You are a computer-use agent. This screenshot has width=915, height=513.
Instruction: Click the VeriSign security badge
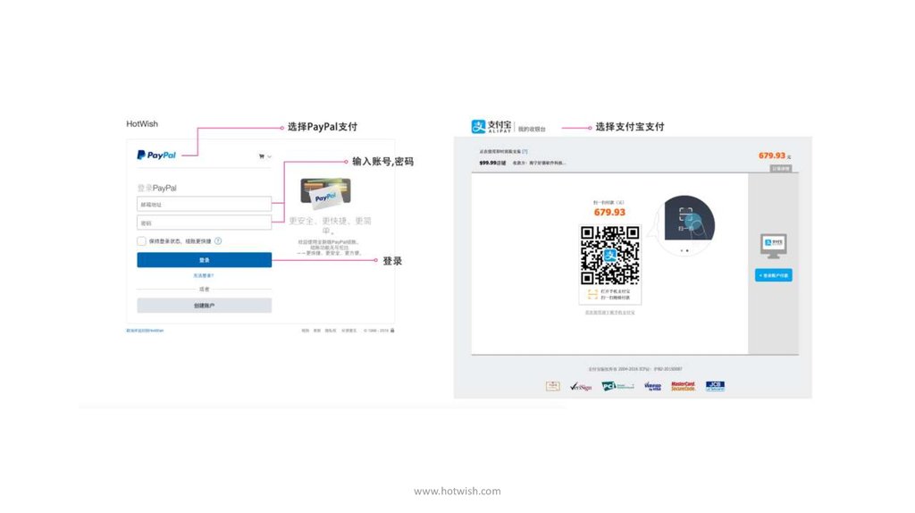[581, 386]
